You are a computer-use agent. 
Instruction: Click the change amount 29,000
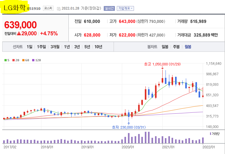click(29, 33)
